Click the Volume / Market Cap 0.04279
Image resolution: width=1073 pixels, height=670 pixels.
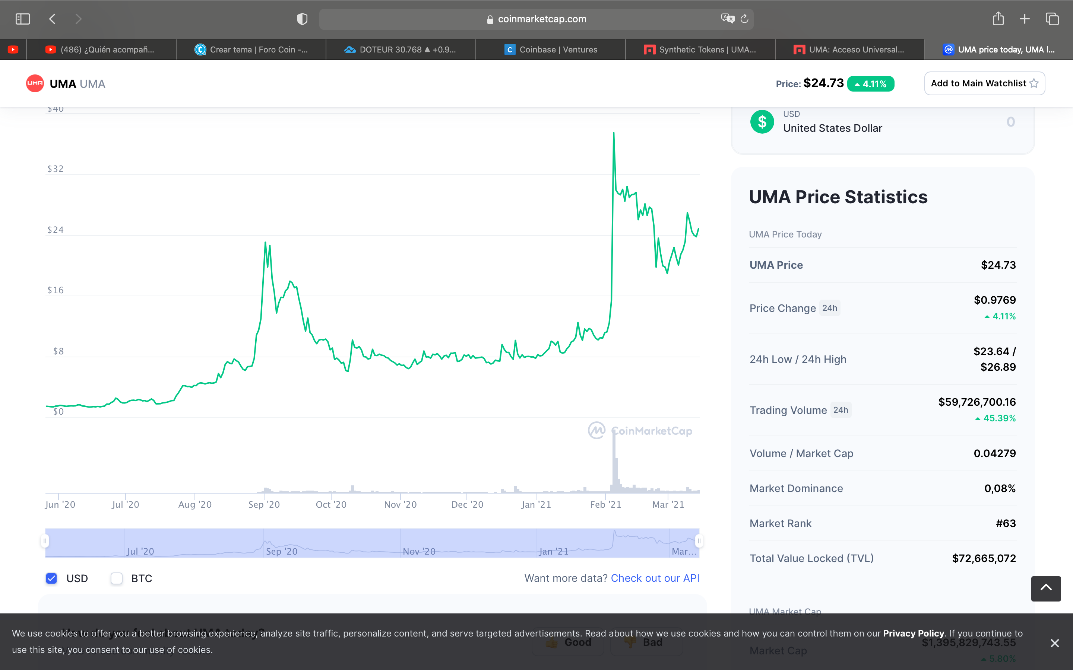pos(994,453)
